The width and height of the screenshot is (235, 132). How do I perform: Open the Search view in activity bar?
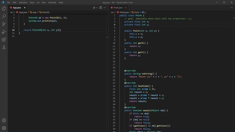4,16
